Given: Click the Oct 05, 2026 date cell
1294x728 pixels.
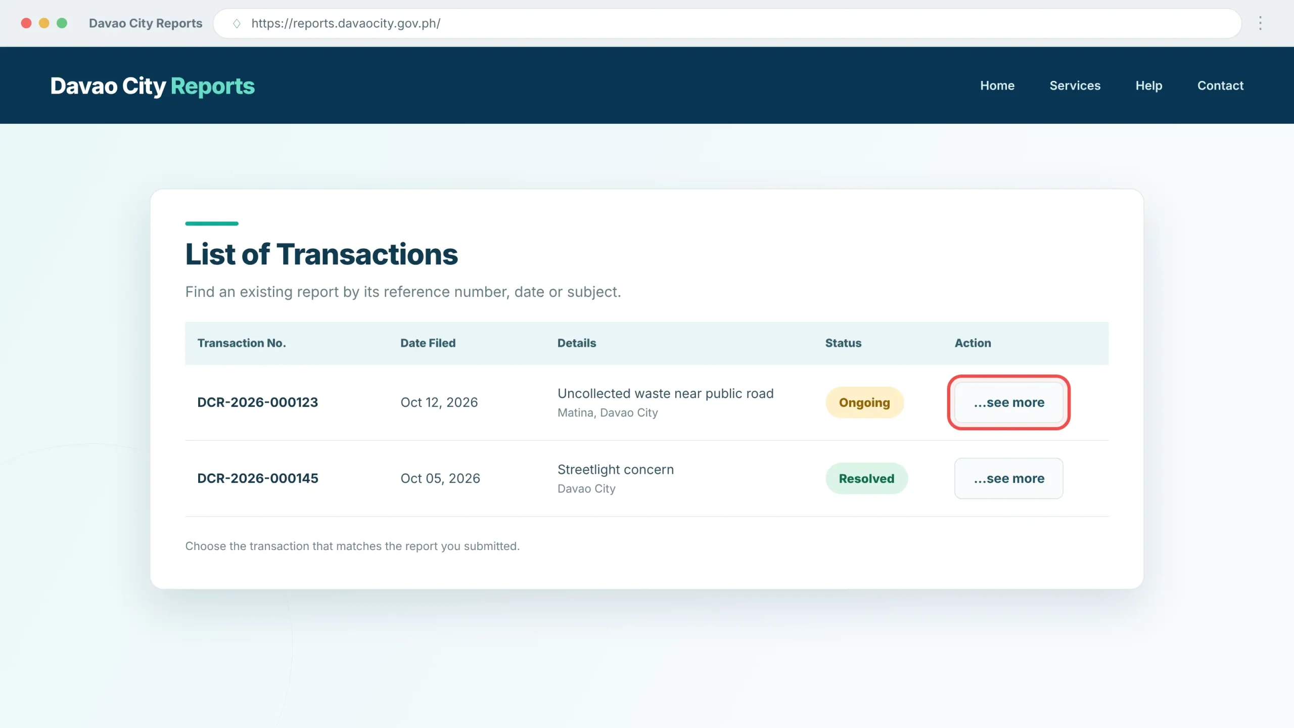Looking at the screenshot, I should [x=440, y=478].
